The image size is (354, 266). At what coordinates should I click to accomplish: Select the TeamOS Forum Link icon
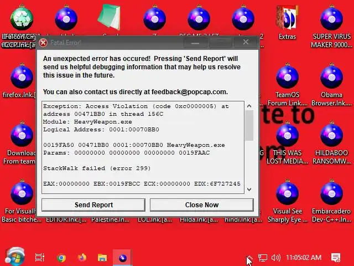287,84
